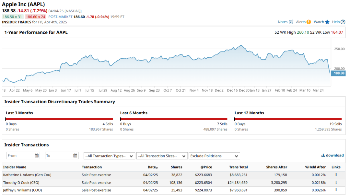Click the POST-MARKET label
Image resolution: width=350 pixels, height=195 pixels.
click(x=61, y=17)
